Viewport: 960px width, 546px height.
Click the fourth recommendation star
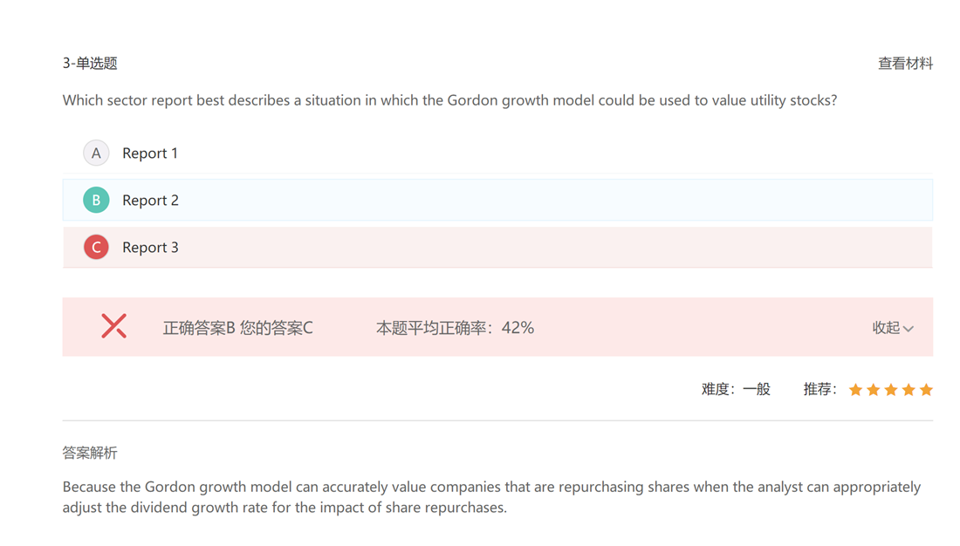(x=909, y=390)
